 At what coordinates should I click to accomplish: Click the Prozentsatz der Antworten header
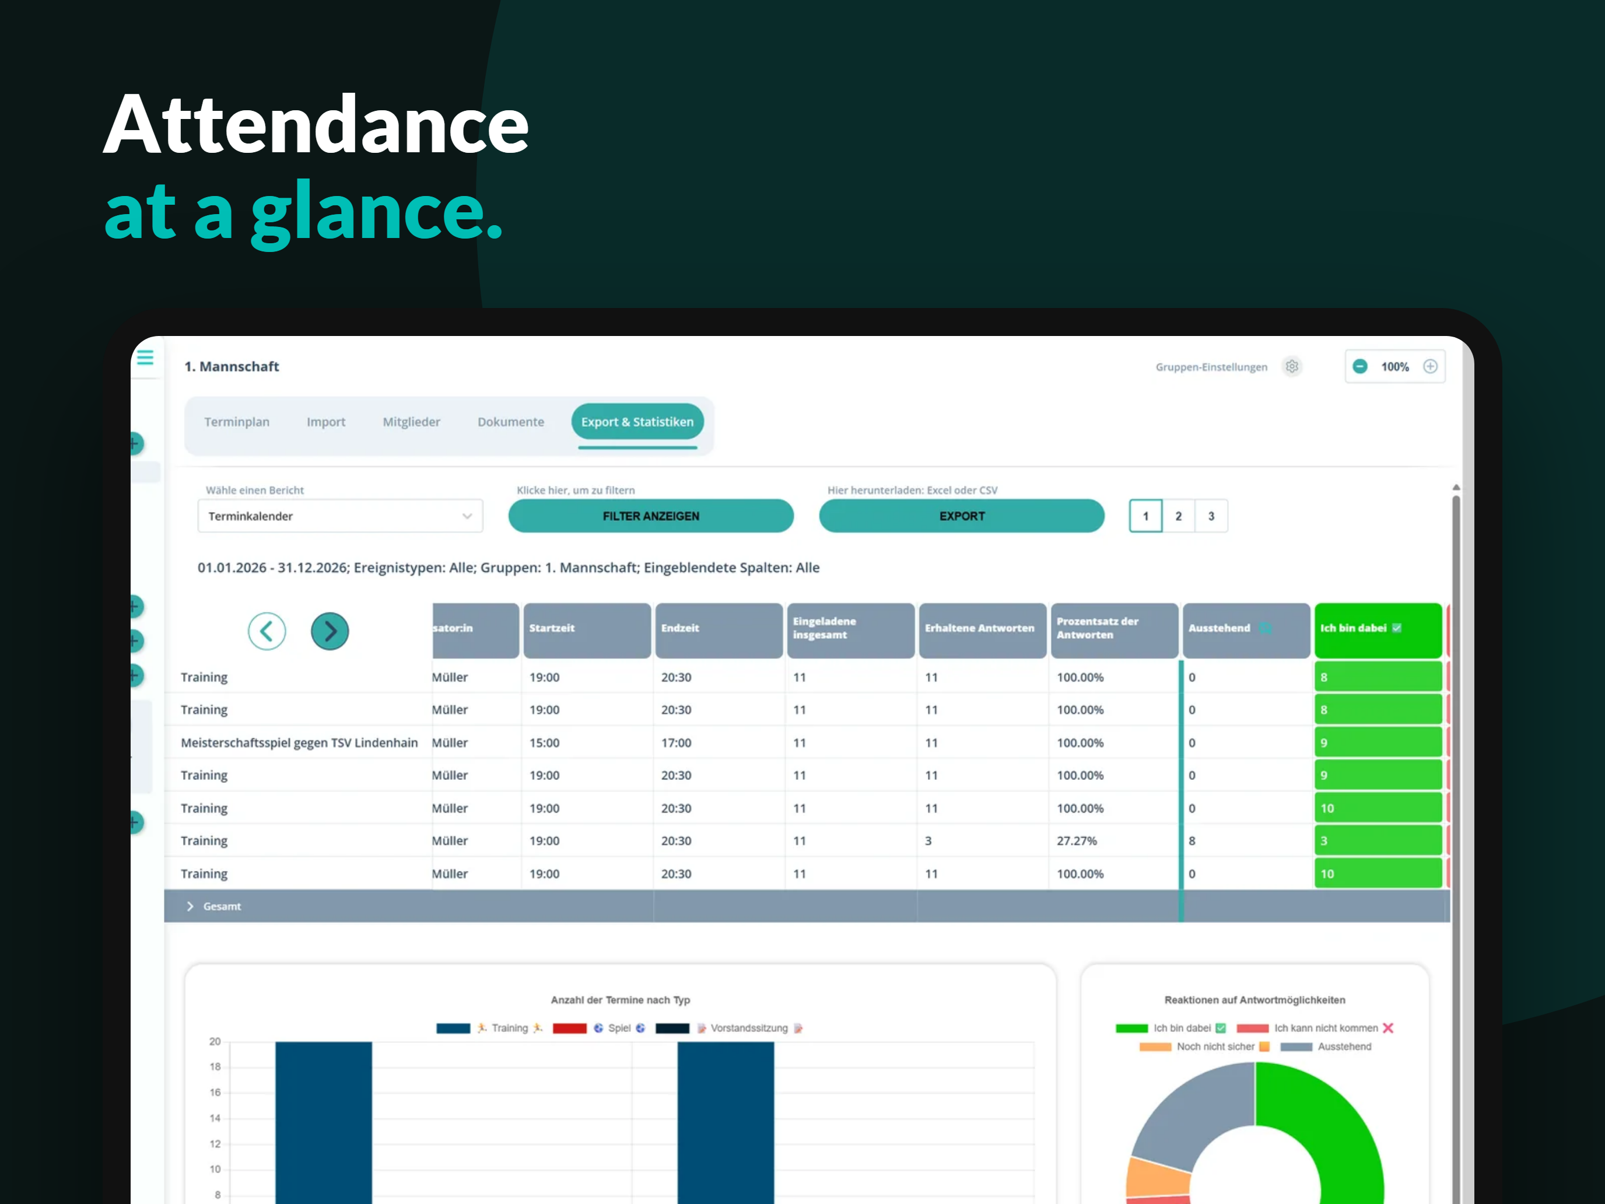[1115, 631]
